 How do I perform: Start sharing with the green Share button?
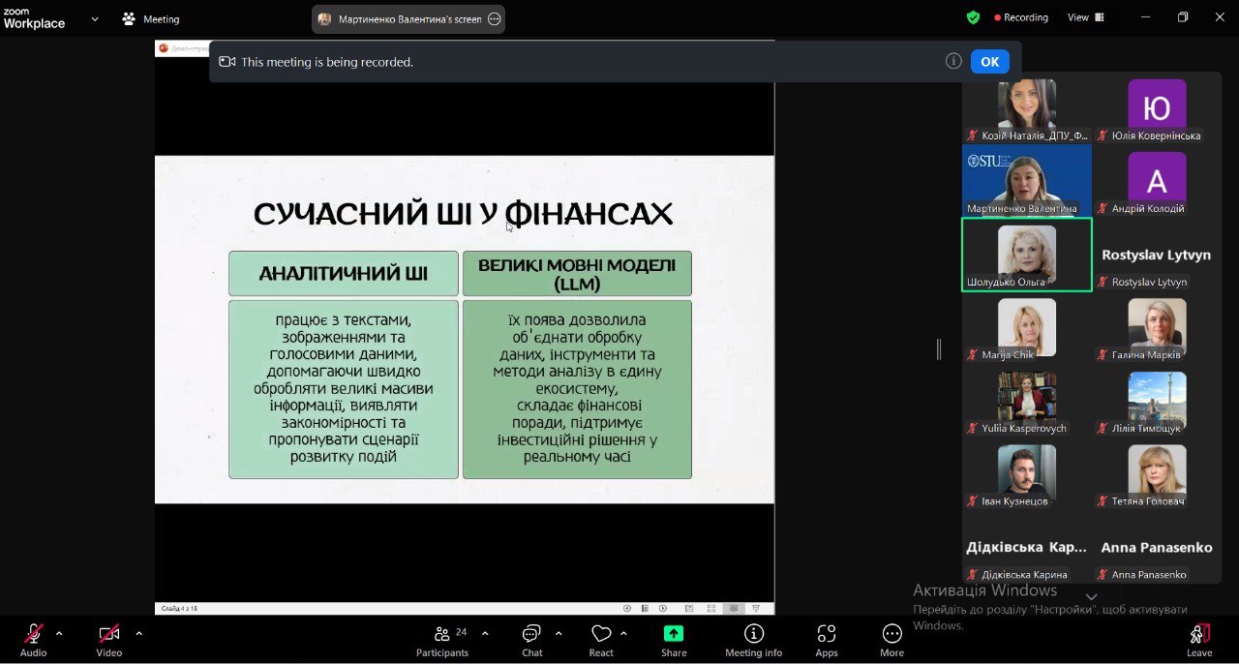click(x=674, y=640)
